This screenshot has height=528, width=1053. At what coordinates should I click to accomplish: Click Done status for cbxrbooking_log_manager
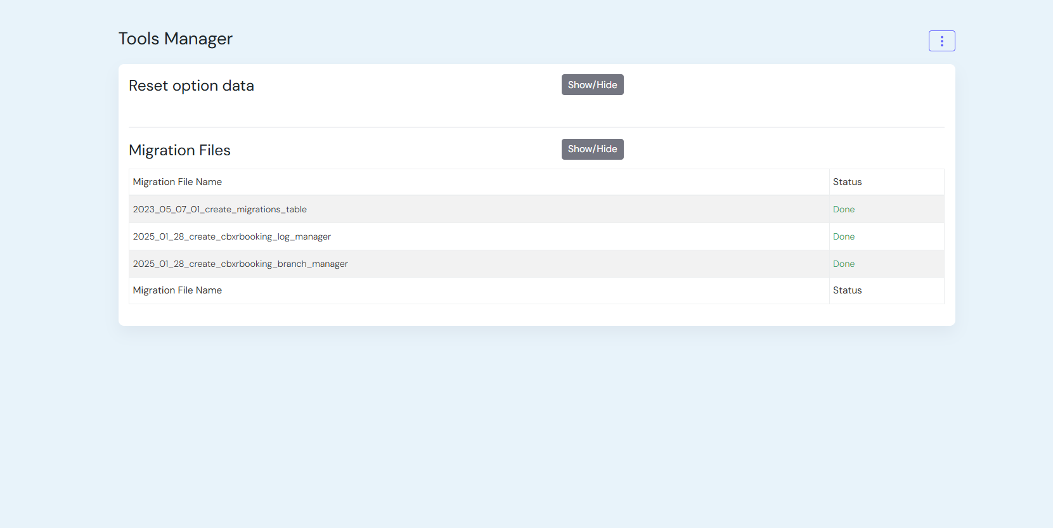coord(843,236)
